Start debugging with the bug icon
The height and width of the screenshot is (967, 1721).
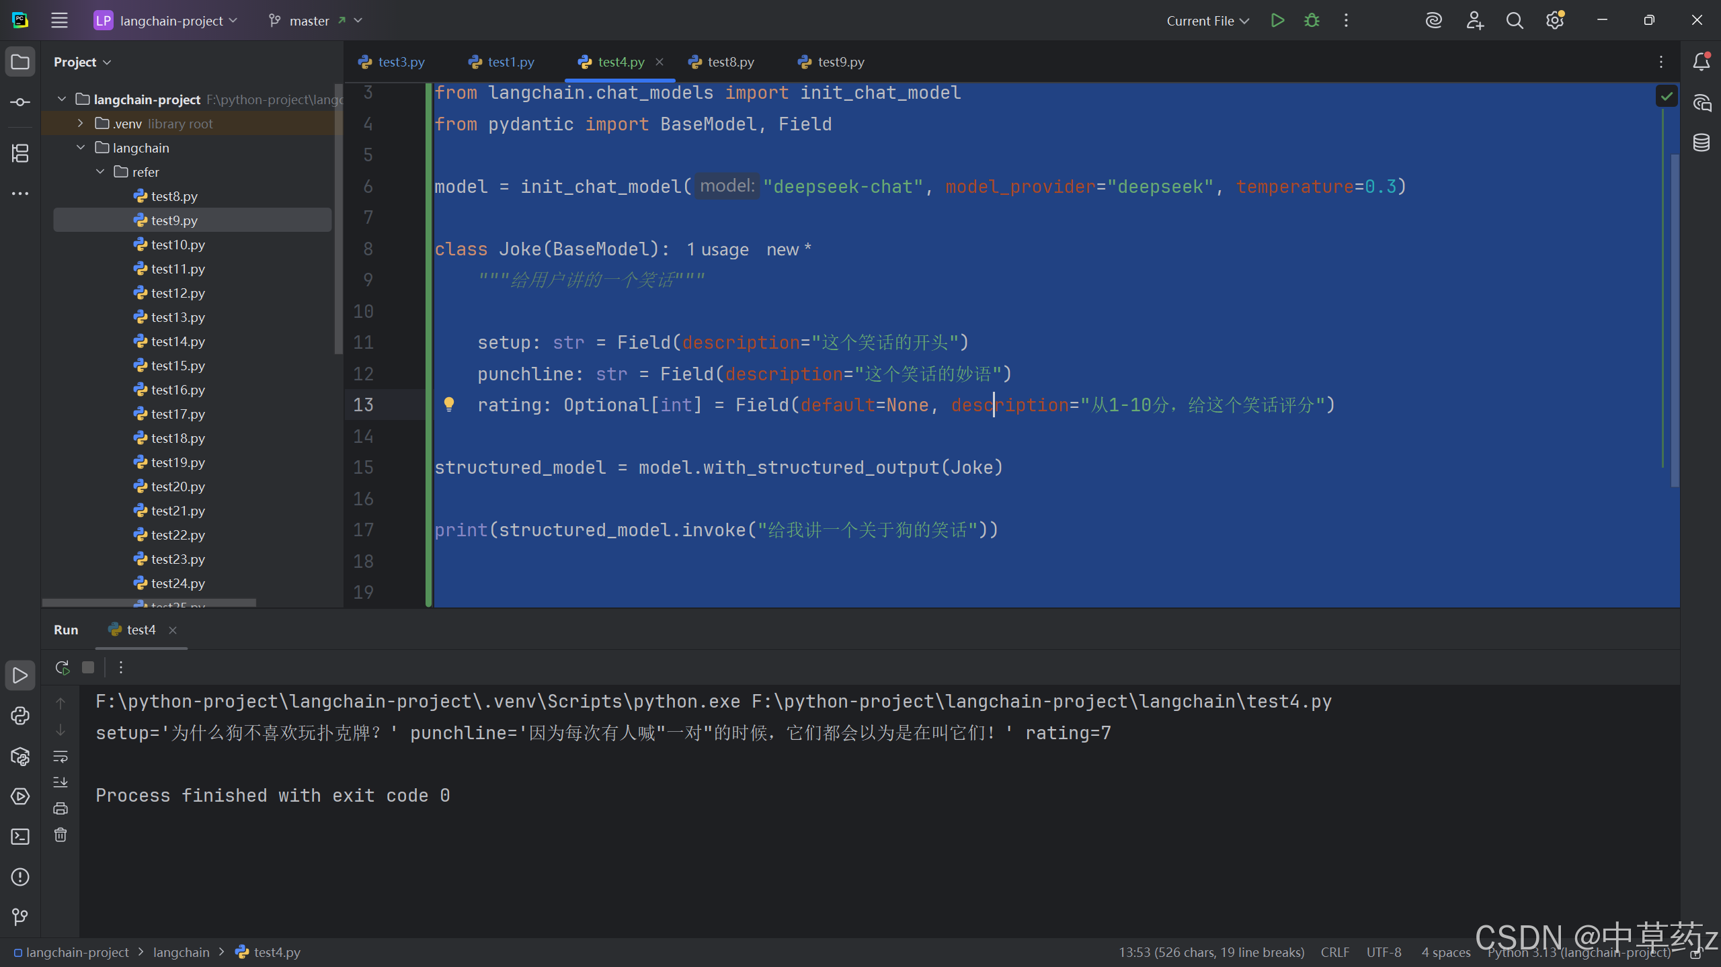tap(1312, 20)
